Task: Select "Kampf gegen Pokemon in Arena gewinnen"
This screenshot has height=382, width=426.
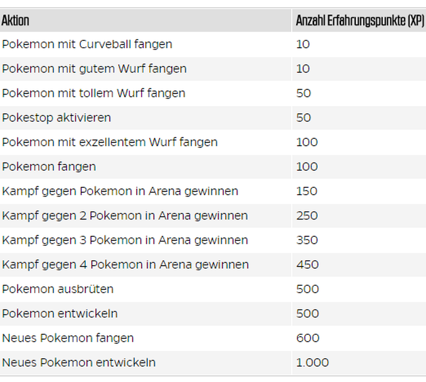Action: click(x=120, y=191)
